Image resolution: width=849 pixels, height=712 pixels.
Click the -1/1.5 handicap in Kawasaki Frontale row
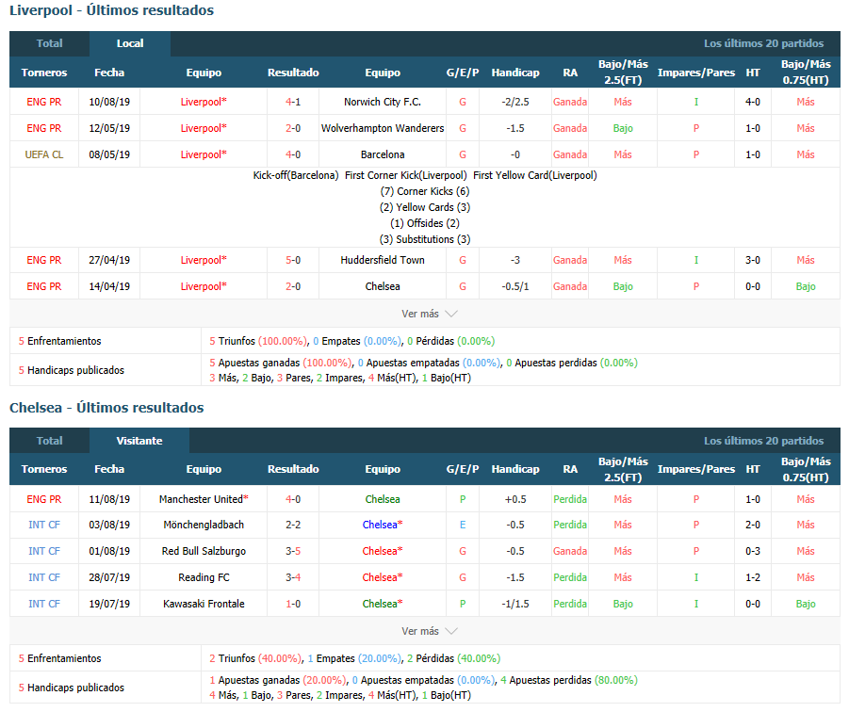(514, 604)
